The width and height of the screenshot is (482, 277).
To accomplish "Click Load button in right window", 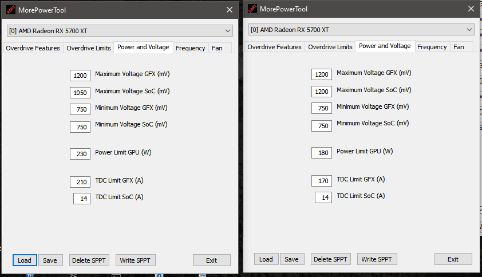I will [266, 259].
